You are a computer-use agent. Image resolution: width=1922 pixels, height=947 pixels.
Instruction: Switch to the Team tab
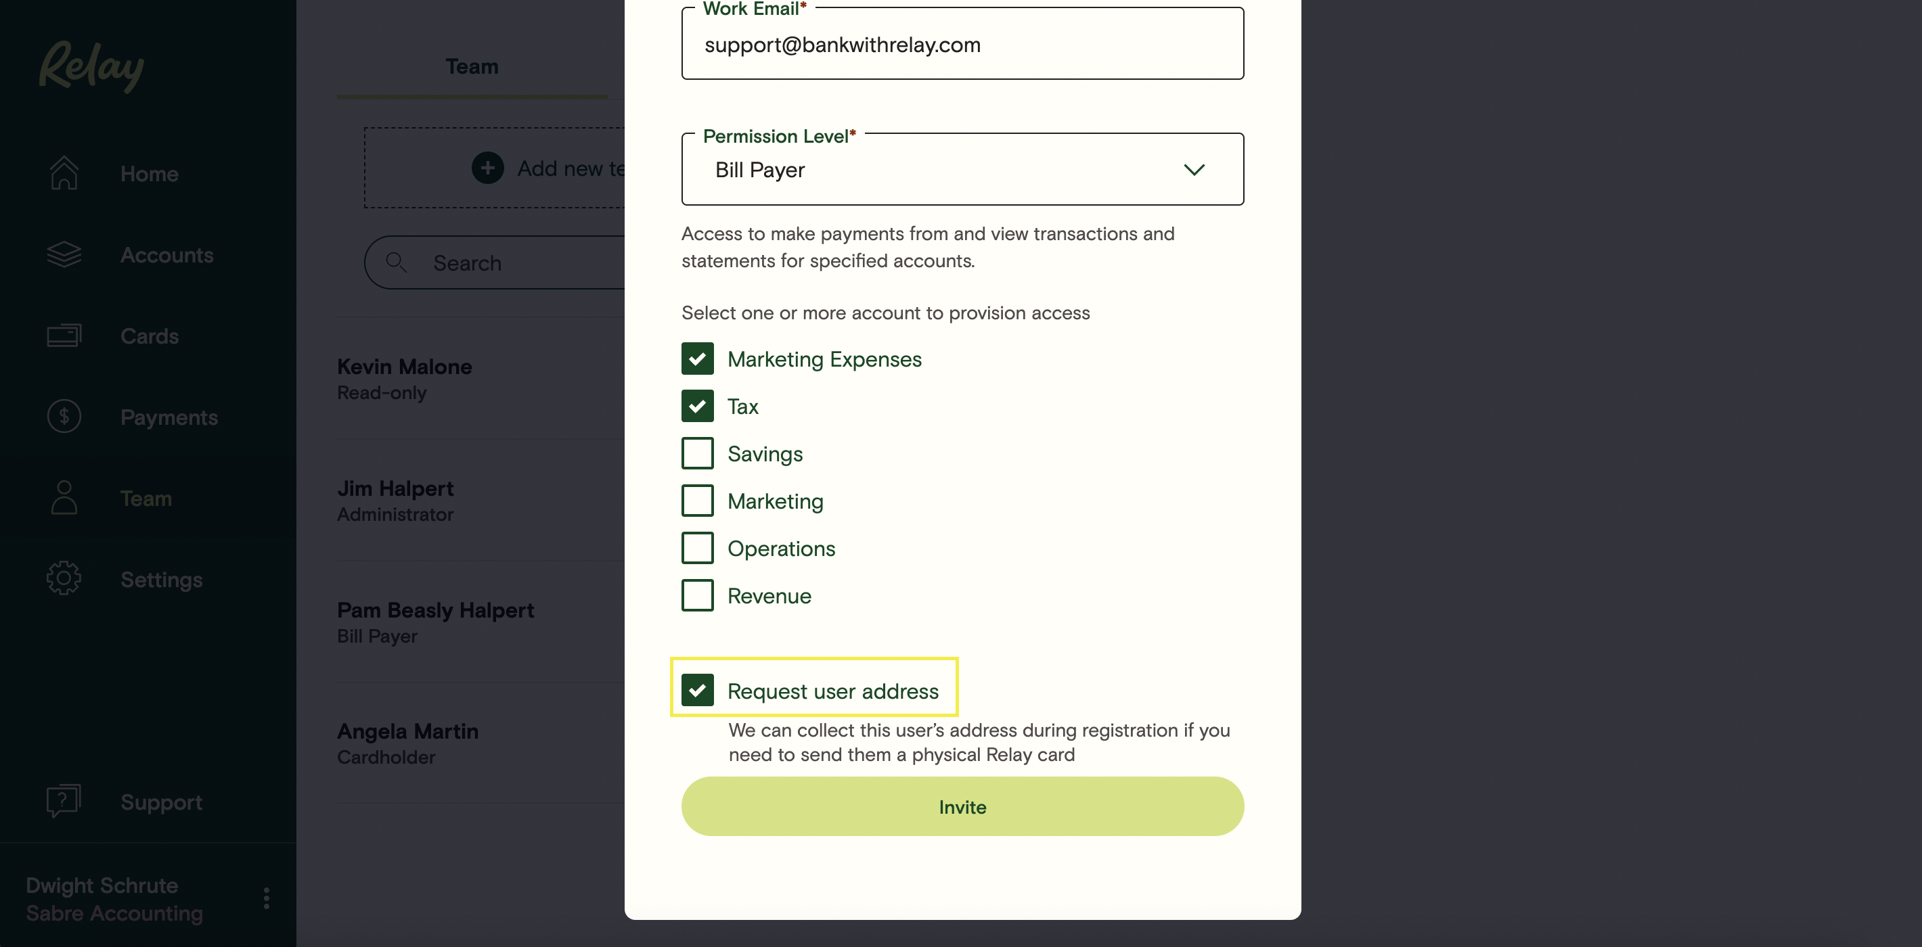tap(471, 66)
